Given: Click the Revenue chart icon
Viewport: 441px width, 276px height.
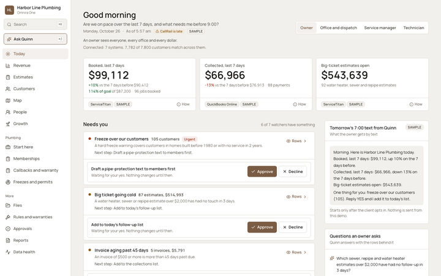Looking at the screenshot, I should point(8,66).
